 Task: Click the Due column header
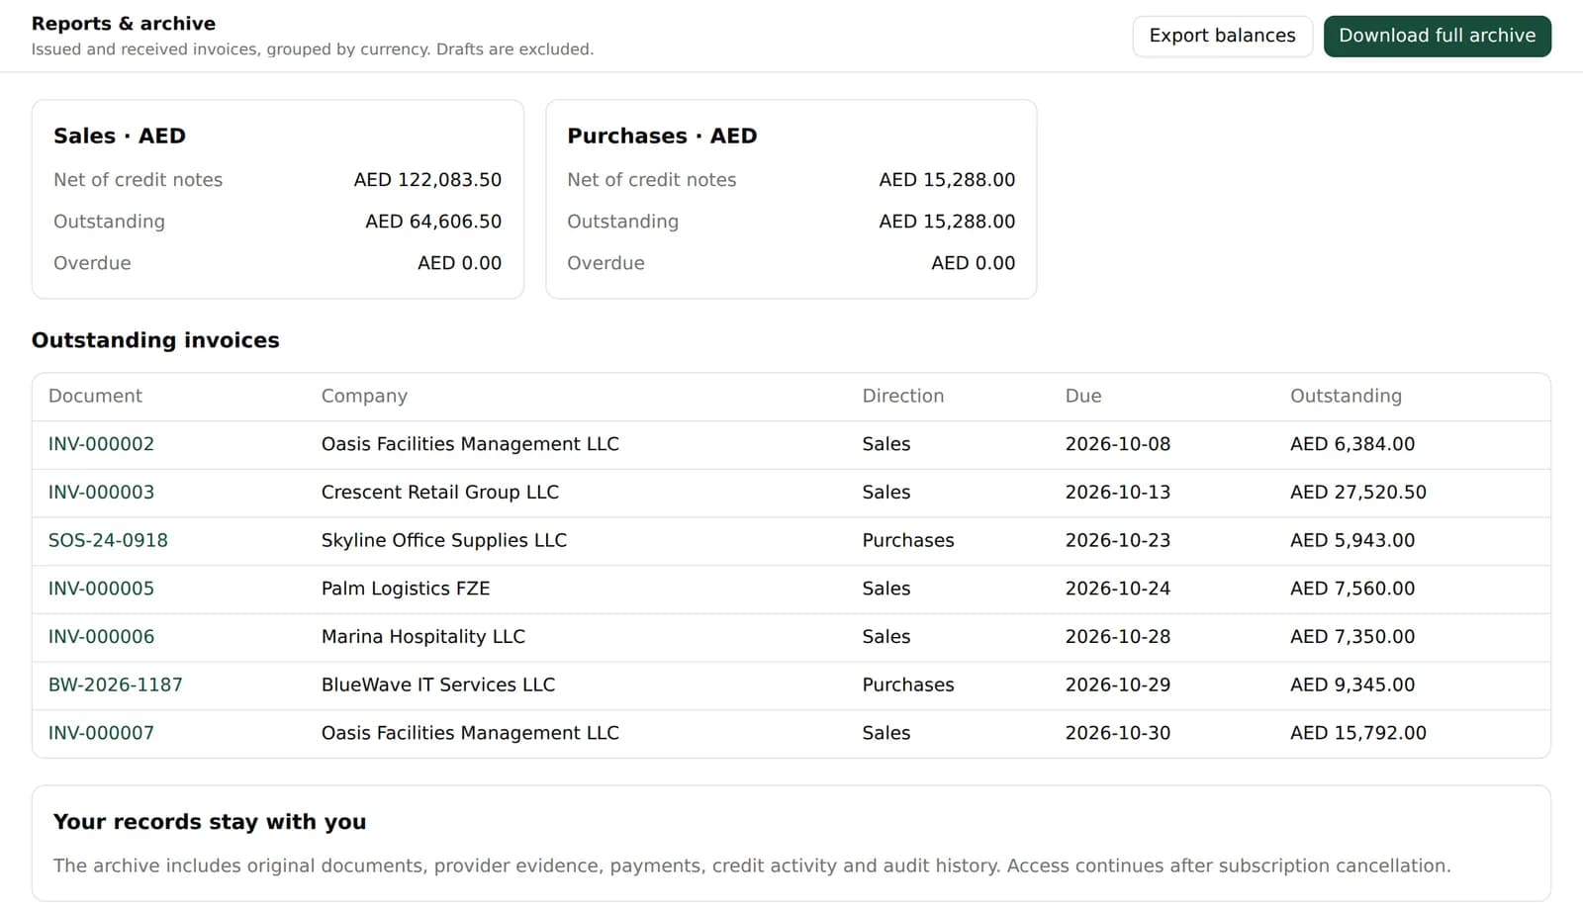tap(1083, 396)
